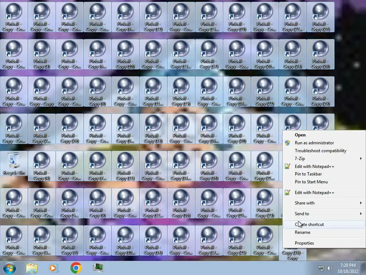Select the Pinball - Copy (8) shortcut

(97, 91)
